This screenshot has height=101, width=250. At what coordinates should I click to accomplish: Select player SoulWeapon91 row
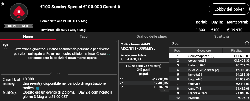[210, 56]
